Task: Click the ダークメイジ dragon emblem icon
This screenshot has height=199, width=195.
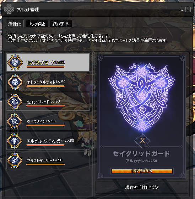Action: click(x=15, y=121)
